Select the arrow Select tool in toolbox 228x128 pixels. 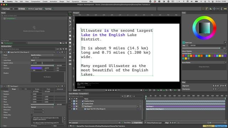[x=70, y=18]
